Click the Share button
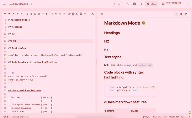The image size is (192, 118). pos(152,4)
